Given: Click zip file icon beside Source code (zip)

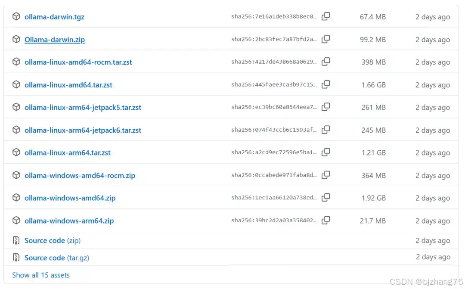Looking at the screenshot, I should pyautogui.click(x=16, y=240).
